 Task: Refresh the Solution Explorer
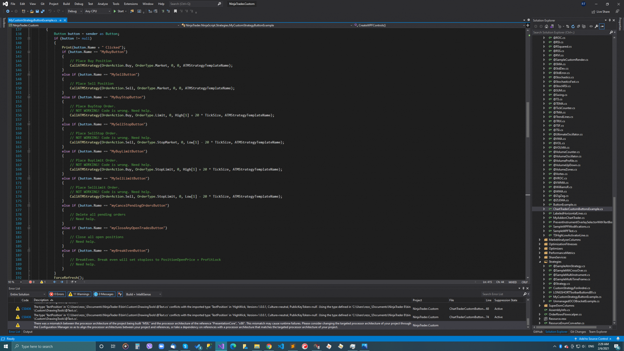coord(573,26)
